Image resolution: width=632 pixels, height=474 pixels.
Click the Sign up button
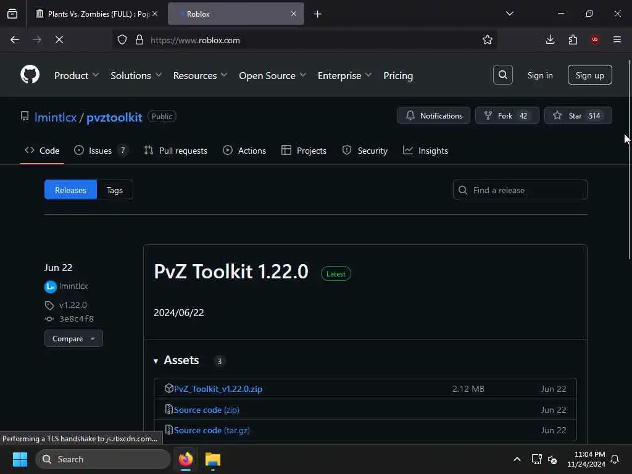(589, 75)
